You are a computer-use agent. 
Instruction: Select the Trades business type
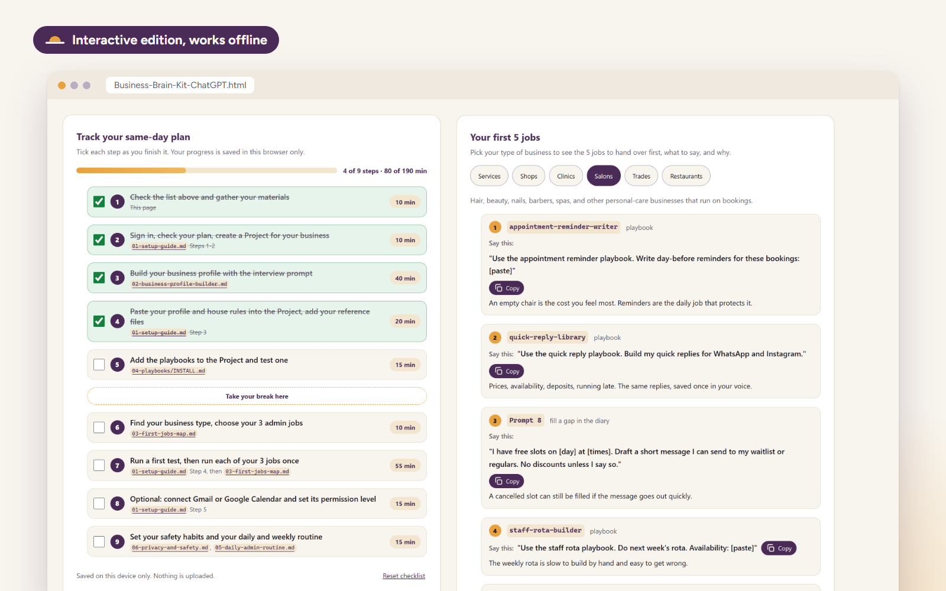pyautogui.click(x=641, y=176)
